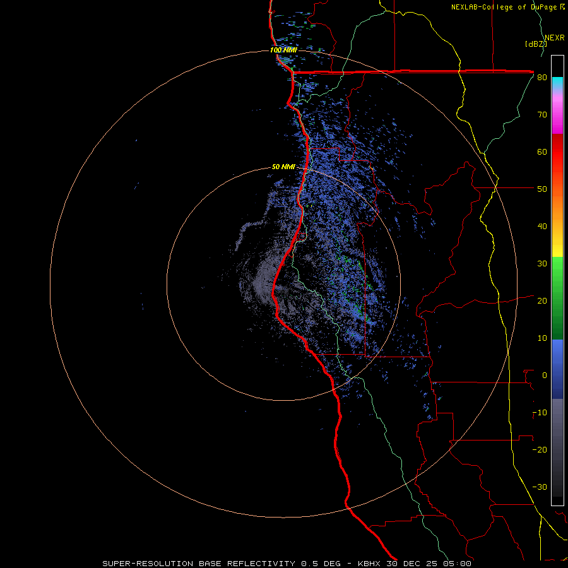
Task: Click the SUPER-RESOLUTION BASE REFLECTIVITY title text
Action: click(x=199, y=564)
